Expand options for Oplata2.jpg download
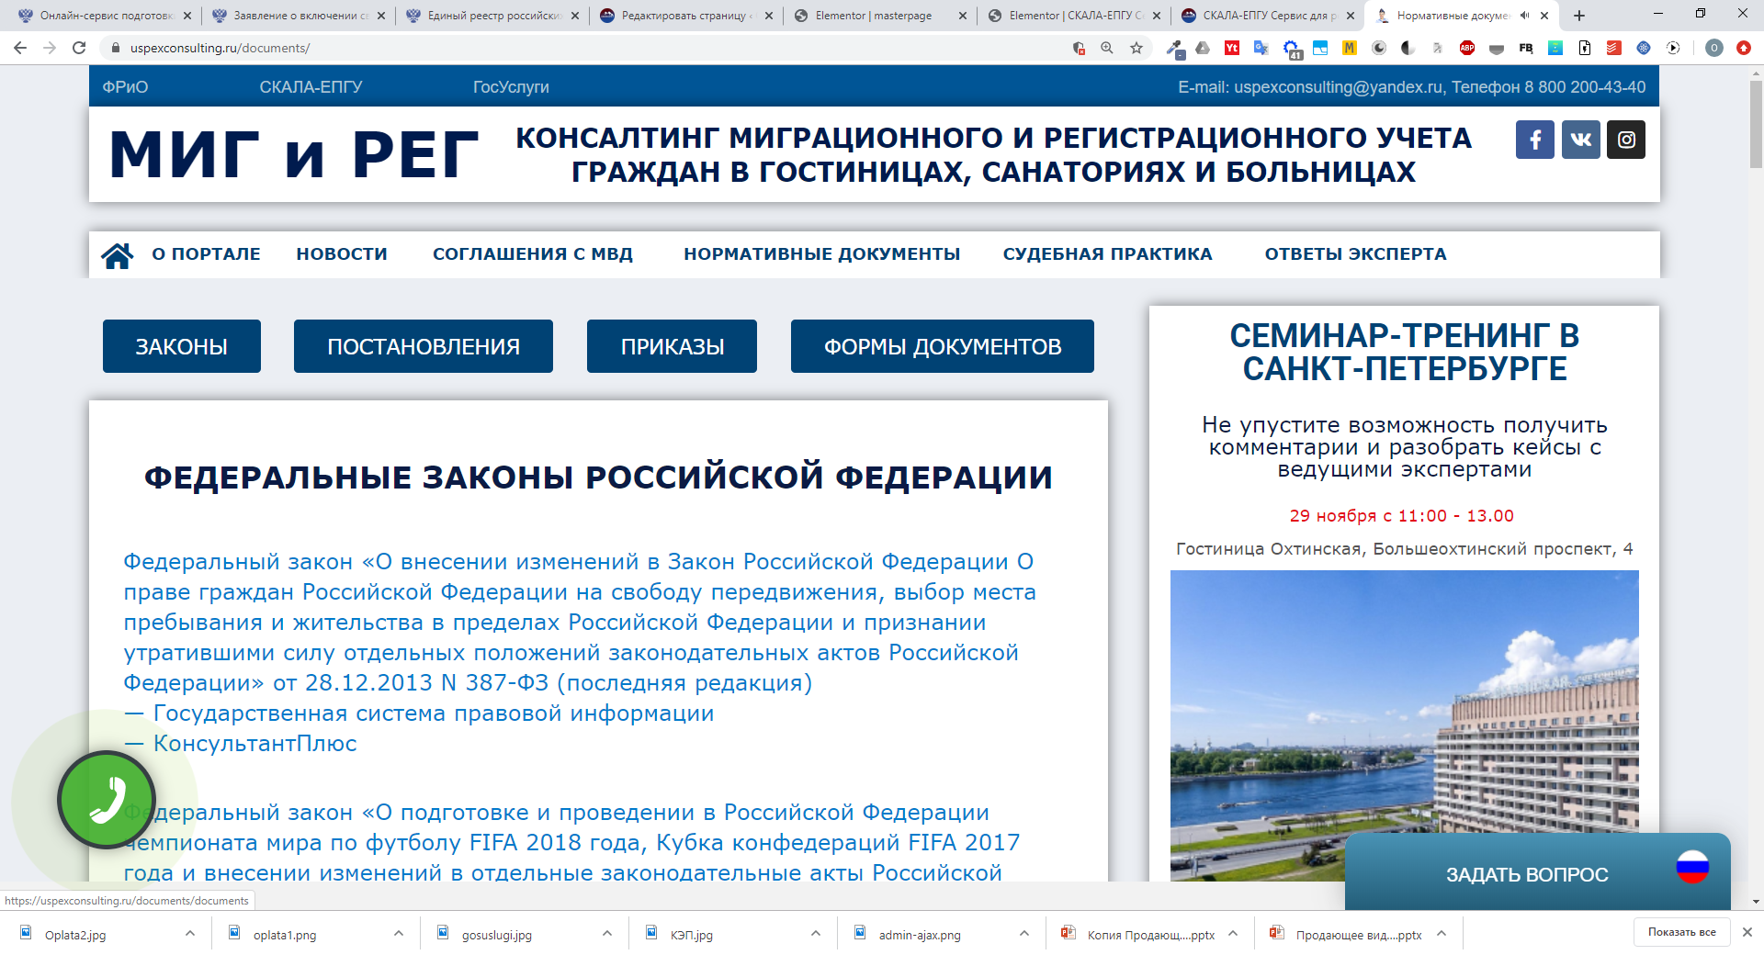The height and width of the screenshot is (955, 1764). point(189,934)
